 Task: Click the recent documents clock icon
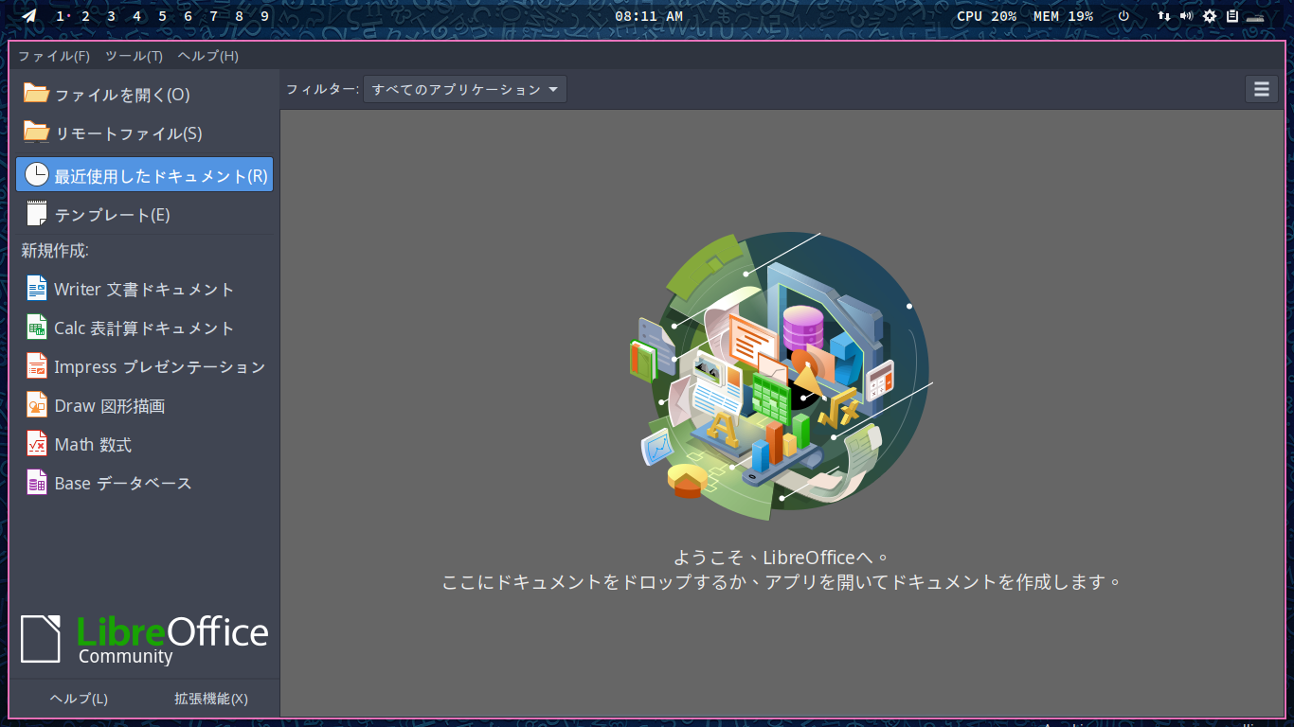(35, 173)
